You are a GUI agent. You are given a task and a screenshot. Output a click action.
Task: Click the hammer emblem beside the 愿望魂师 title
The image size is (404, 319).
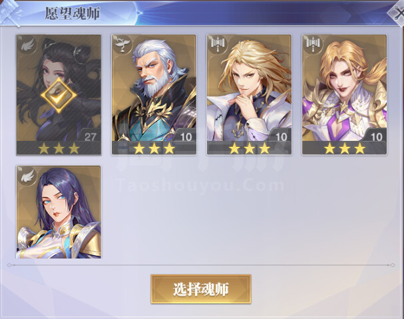(x=11, y=13)
